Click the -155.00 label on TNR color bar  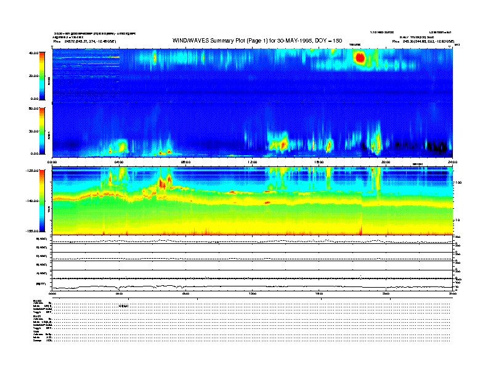coord(33,231)
